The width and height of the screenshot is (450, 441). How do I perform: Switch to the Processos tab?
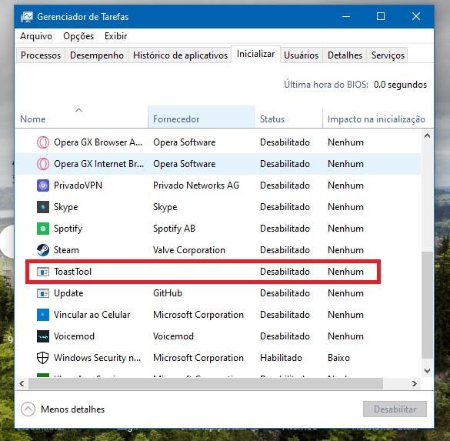(x=41, y=55)
